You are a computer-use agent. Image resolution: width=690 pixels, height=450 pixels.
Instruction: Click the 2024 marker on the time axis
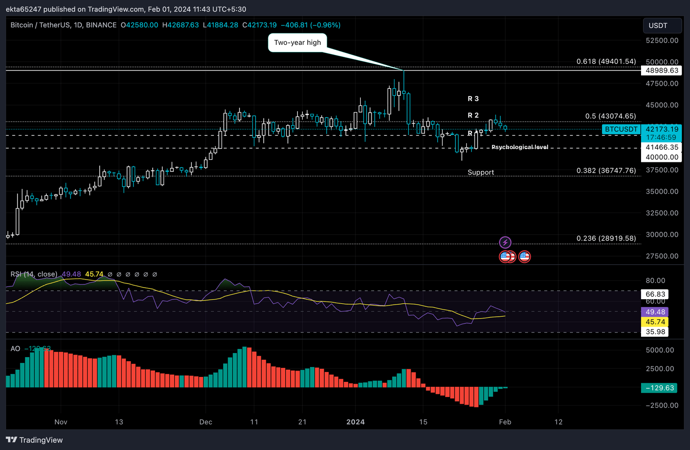[355, 422]
